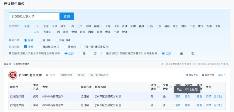
Task: Open 开设专业 link with book icon
Action: coord(192,75)
